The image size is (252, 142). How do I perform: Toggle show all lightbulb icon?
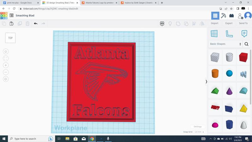tap(170, 24)
